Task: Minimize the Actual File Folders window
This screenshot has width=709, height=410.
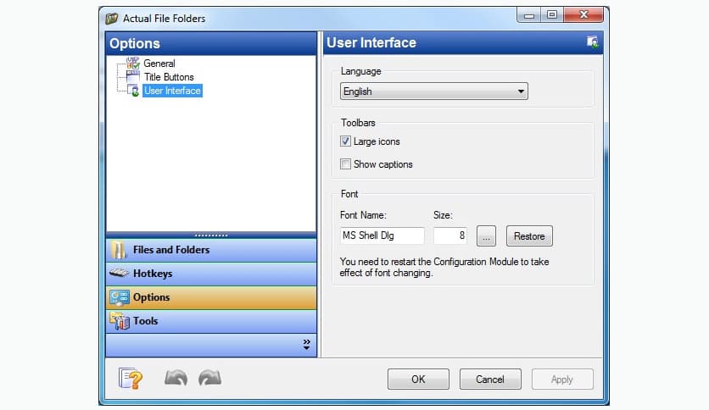Action: (x=529, y=15)
